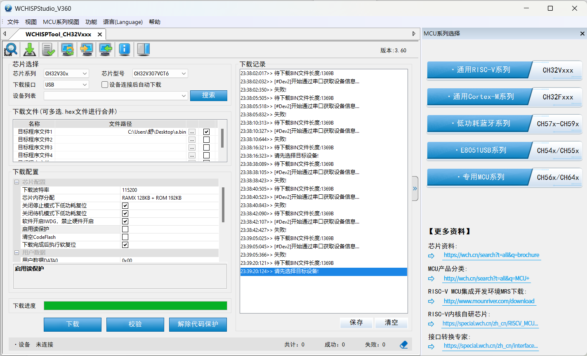Click the eraser icon in the status bar
This screenshot has height=356, width=587.
click(403, 344)
